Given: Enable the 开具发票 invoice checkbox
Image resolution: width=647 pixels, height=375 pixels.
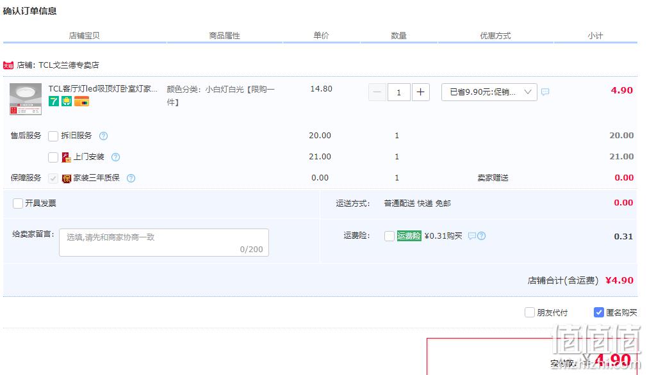Looking at the screenshot, I should click(18, 203).
